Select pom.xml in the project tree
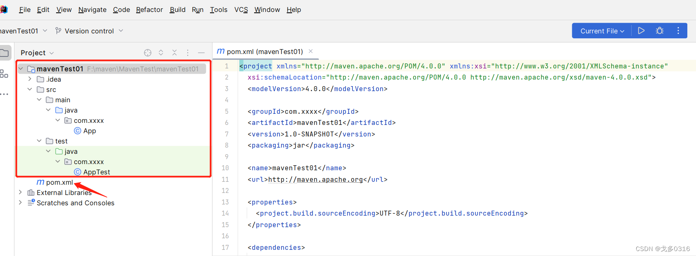The width and height of the screenshot is (696, 256). point(55,182)
